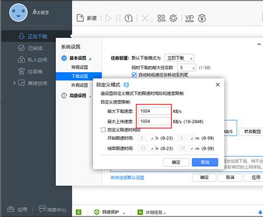This screenshot has height=217, width=263.
Task: Open the 网速保护 status bar item
Action: [110, 212]
